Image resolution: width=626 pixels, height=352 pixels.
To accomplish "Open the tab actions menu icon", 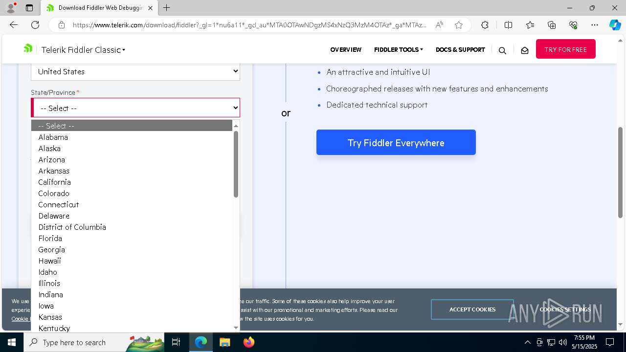I will tap(29, 8).
